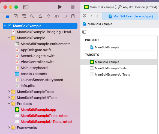The width and height of the screenshot is (159, 134).
Task: Stop the running task button
Action: pyautogui.click(x=73, y=7)
